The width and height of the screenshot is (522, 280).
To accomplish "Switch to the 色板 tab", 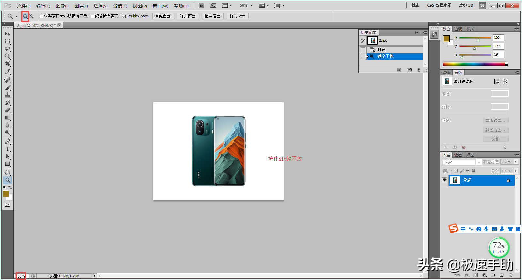I will [x=458, y=29].
